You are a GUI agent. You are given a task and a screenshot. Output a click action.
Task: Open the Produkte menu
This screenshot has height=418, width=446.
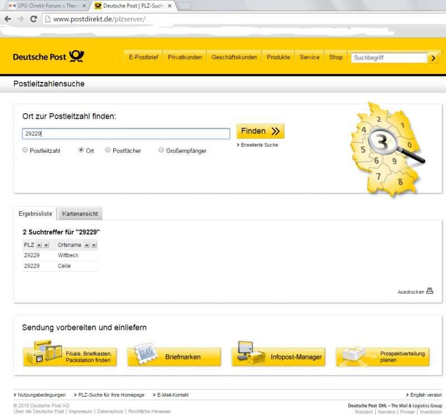click(278, 57)
